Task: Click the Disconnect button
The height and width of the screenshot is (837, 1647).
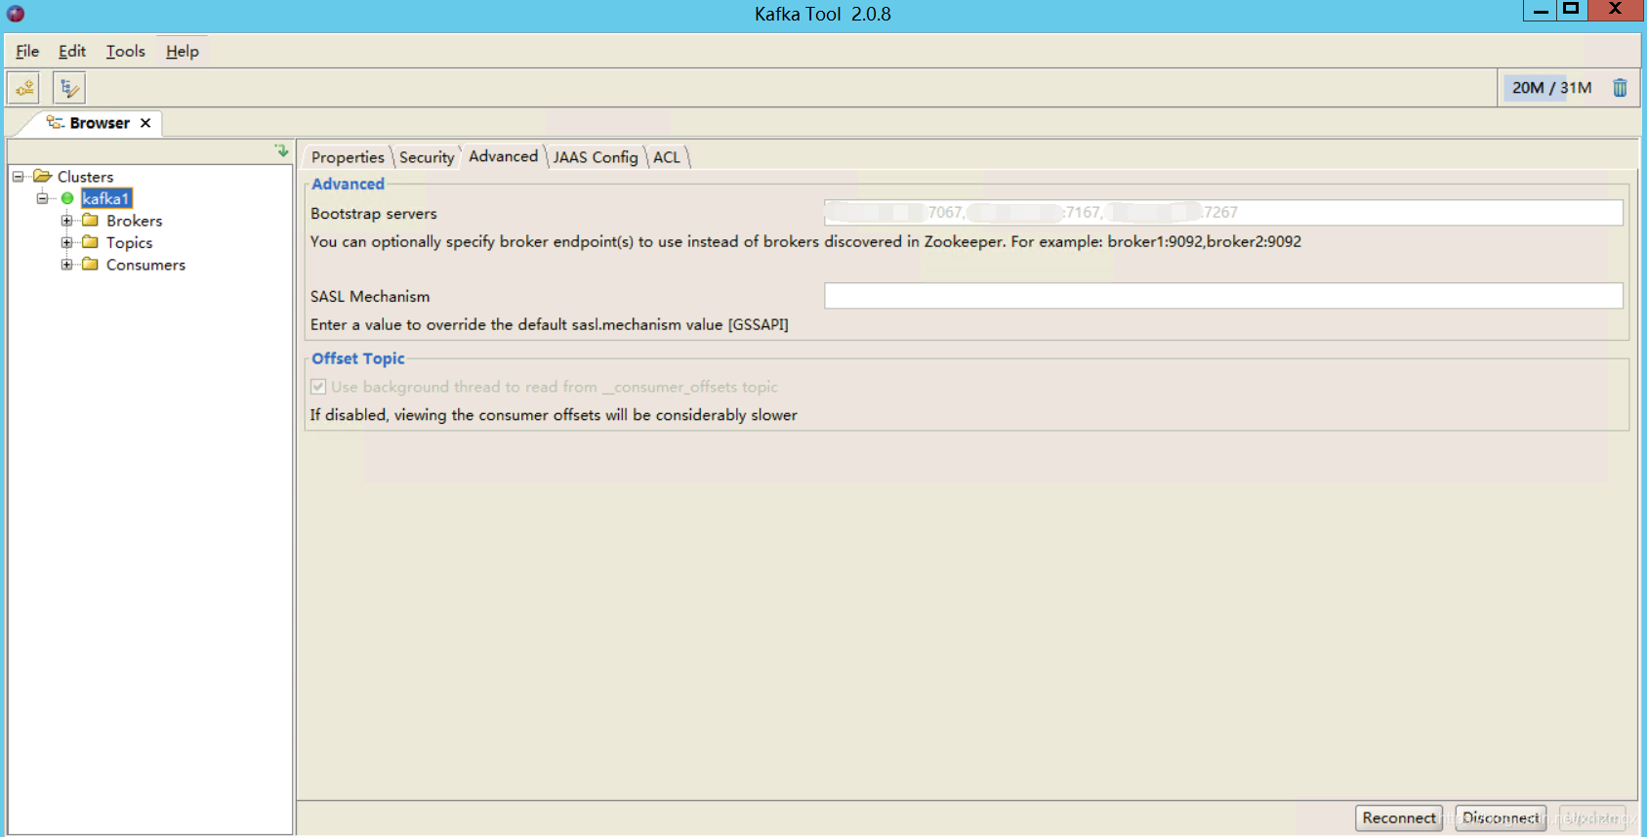Action: (1501, 818)
